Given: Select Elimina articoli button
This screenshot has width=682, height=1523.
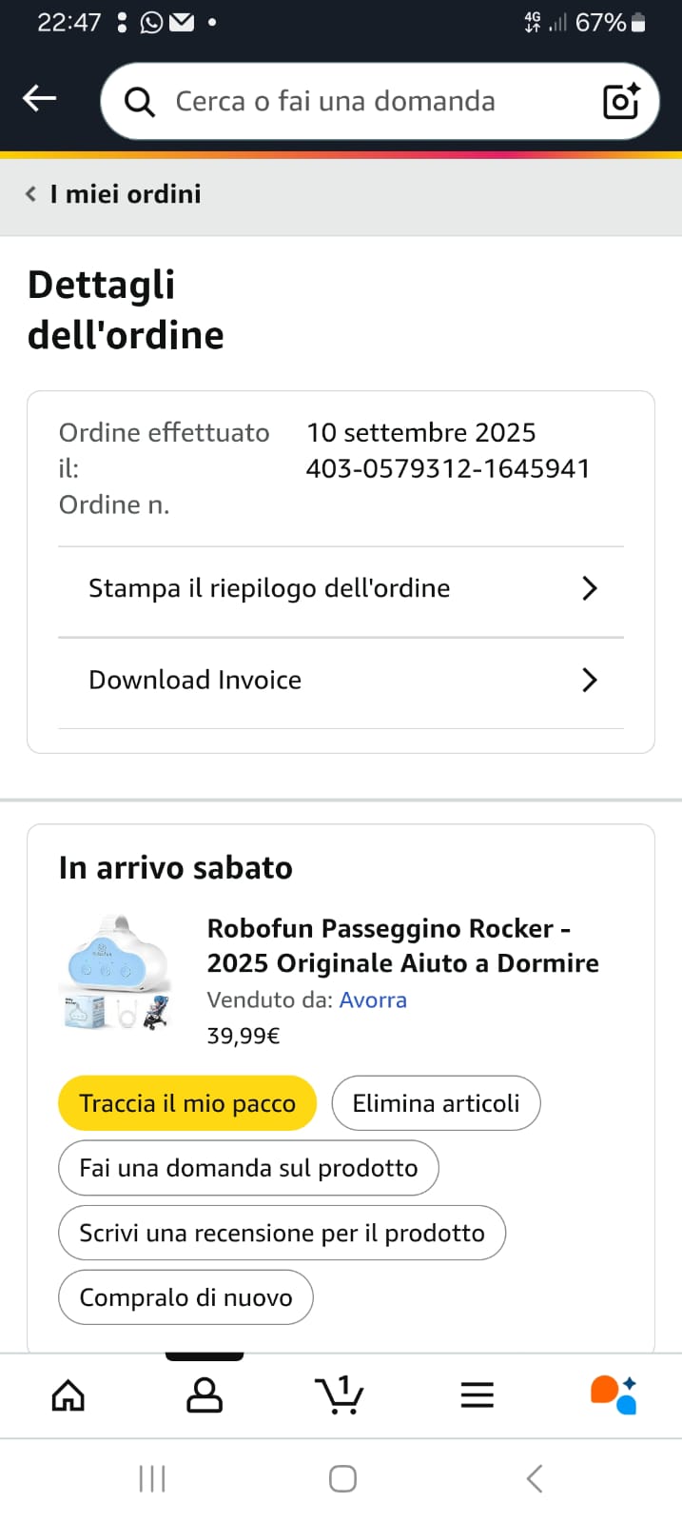Looking at the screenshot, I should tap(436, 1103).
